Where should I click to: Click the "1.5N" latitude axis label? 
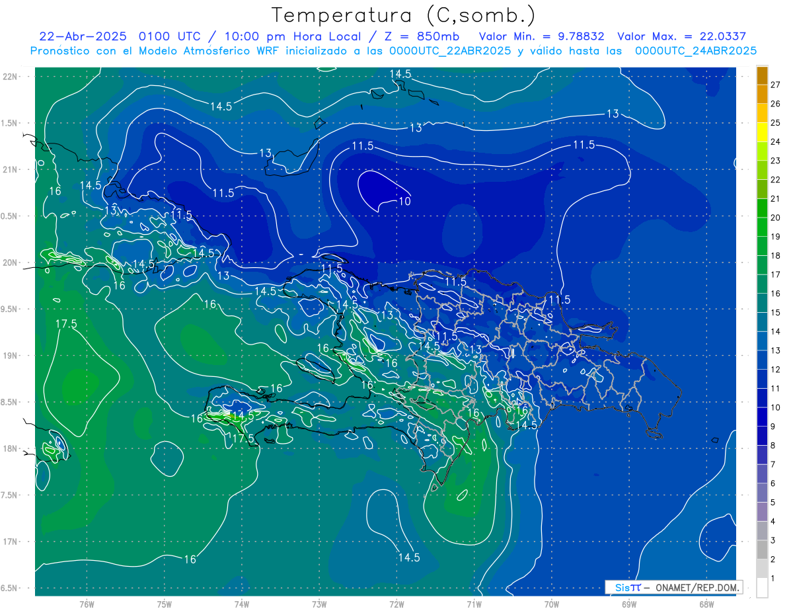coord(10,123)
